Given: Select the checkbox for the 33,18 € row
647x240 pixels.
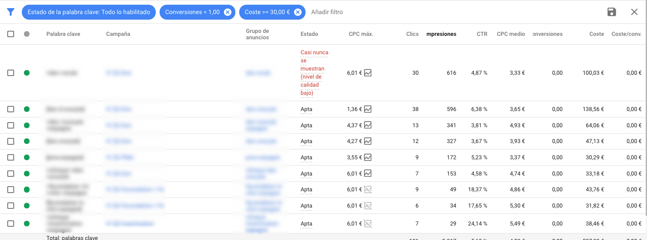Looking at the screenshot, I should [11, 173].
